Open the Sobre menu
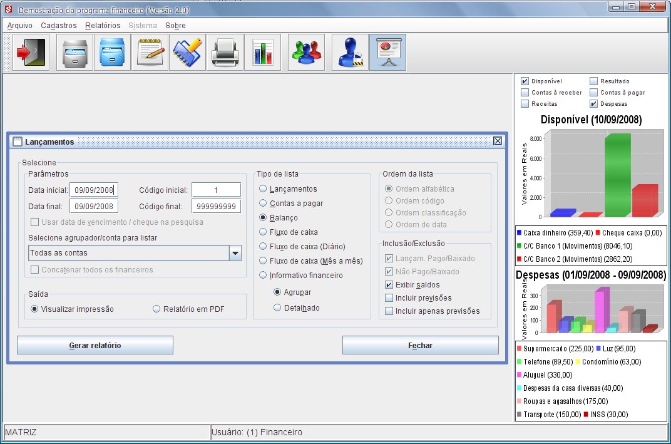This screenshot has height=444, width=671. 175,26
